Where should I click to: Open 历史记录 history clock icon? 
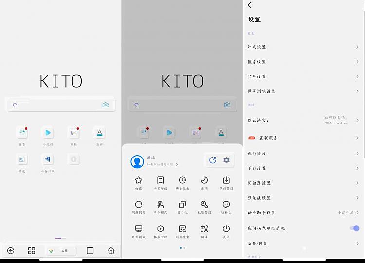pos(182,180)
